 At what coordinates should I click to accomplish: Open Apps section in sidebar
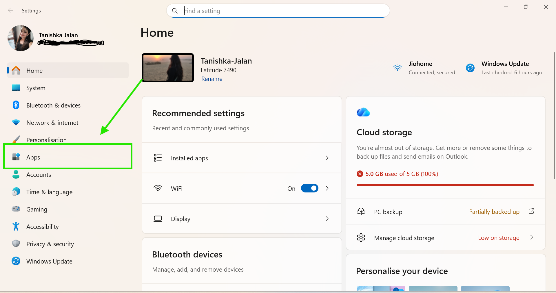click(68, 157)
